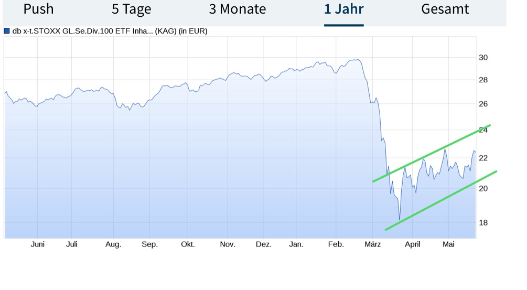Show the Gesamt chart range
The image size is (527, 290).
pyautogui.click(x=445, y=9)
